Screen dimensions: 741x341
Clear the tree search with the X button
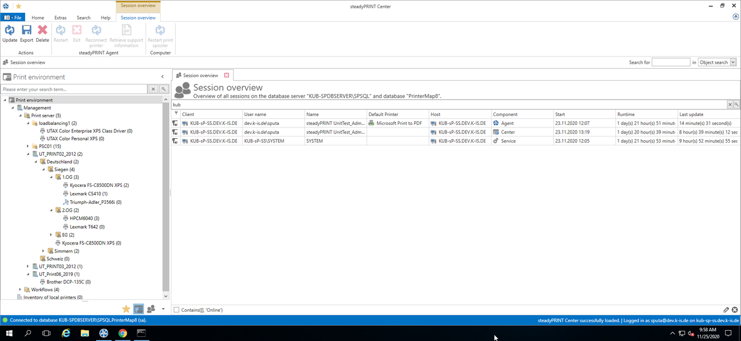[153, 89]
